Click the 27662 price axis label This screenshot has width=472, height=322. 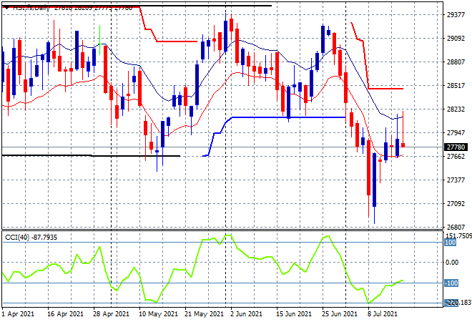(456, 156)
